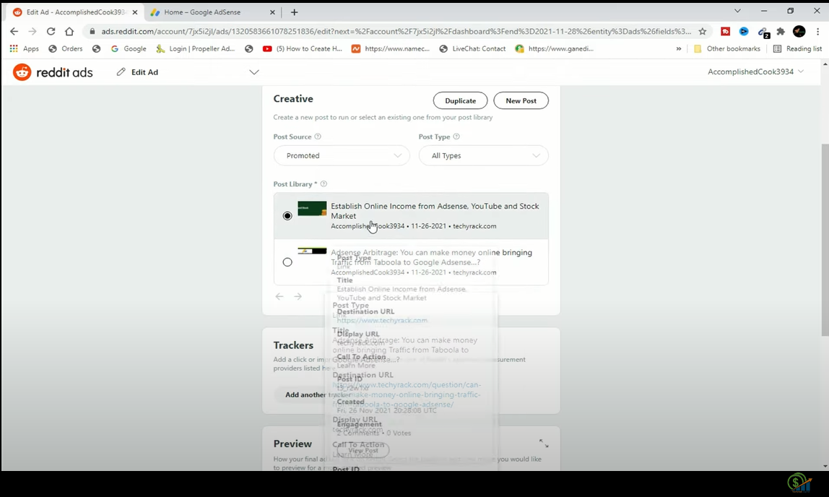829x497 pixels.
Task: Open a new browser tab
Action: (294, 12)
